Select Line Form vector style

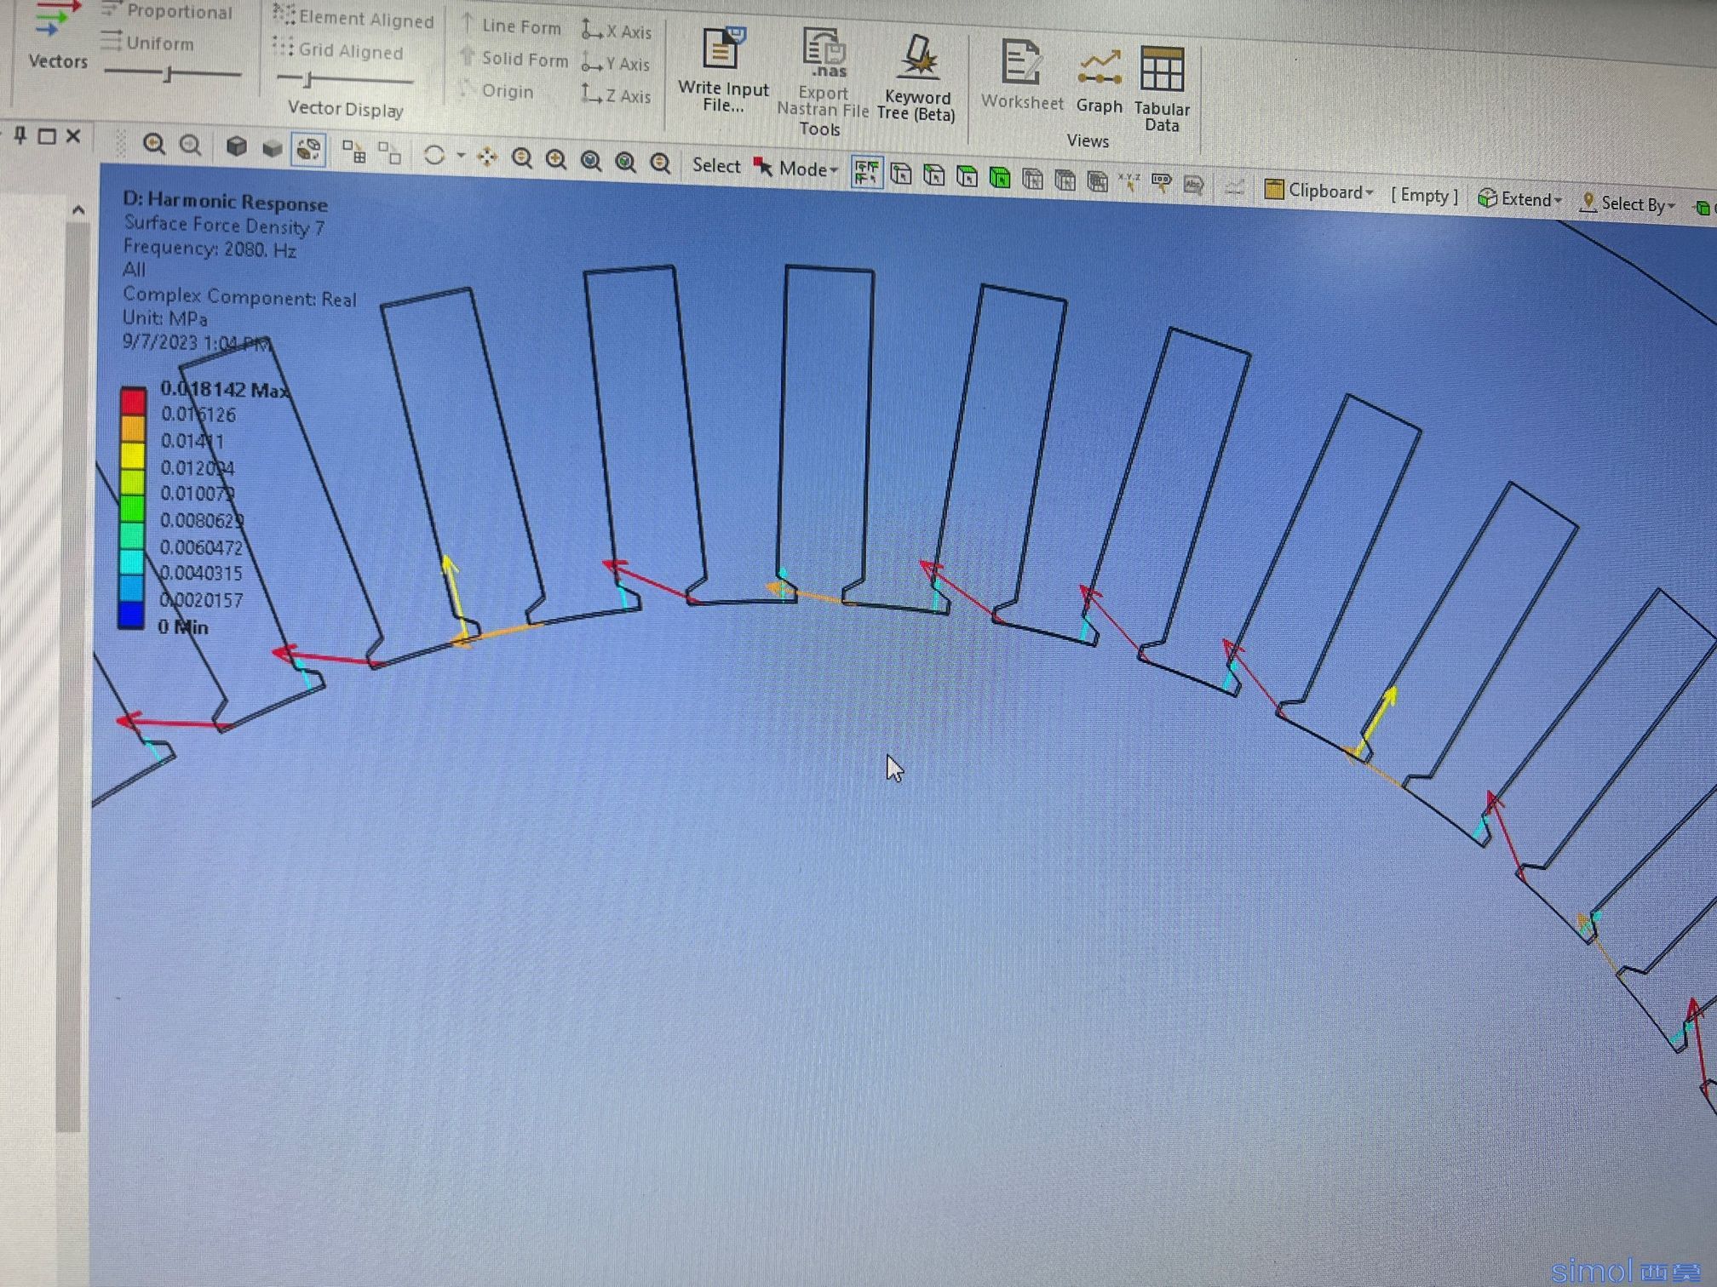pyautogui.click(x=511, y=26)
